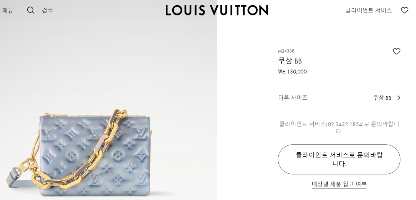Click the ₩6,130,000 price text
This screenshot has width=416, height=200.
(292, 72)
